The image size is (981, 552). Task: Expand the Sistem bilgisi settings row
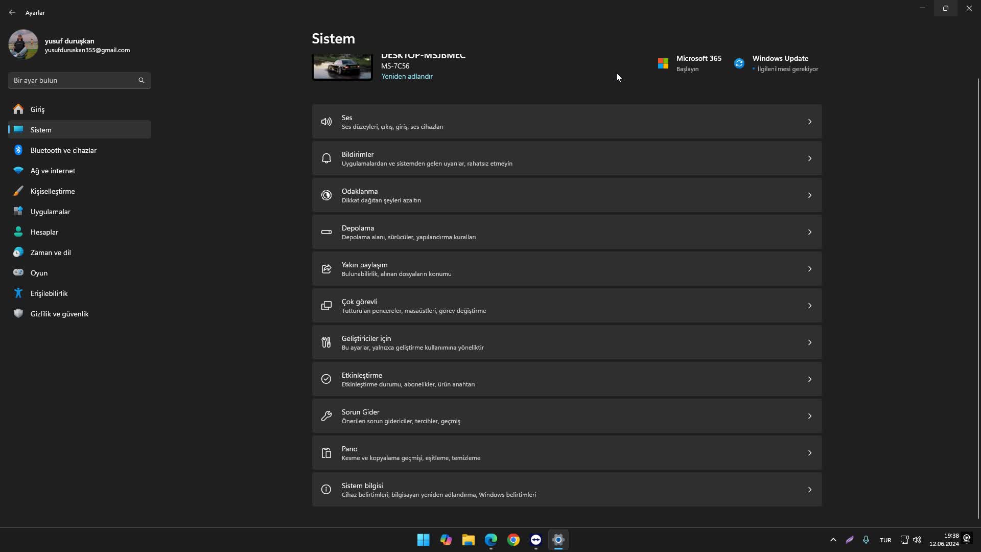click(x=810, y=489)
